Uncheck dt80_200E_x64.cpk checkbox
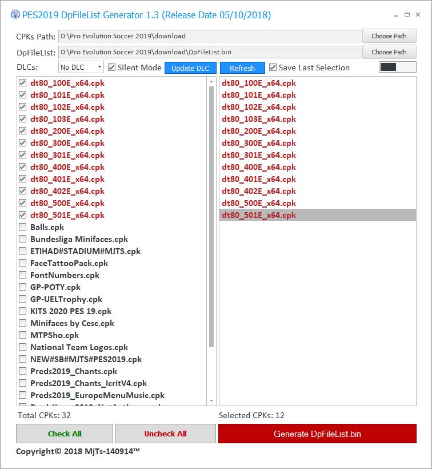The height and width of the screenshot is (469, 432). point(23,131)
